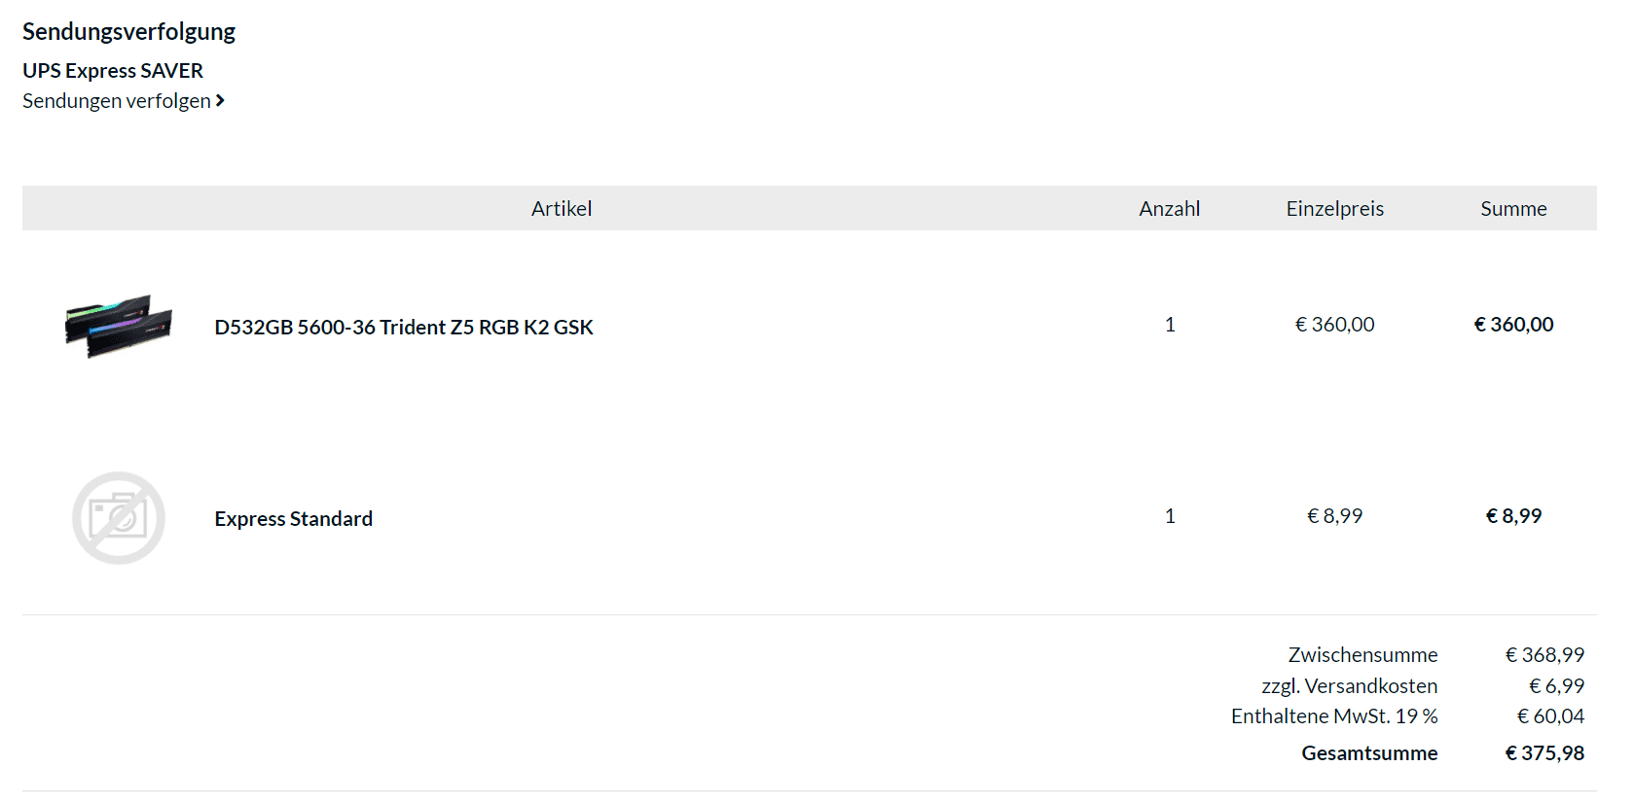Click the Einzelpreis column header
Screen dimensions: 1634x802
coord(1334,208)
